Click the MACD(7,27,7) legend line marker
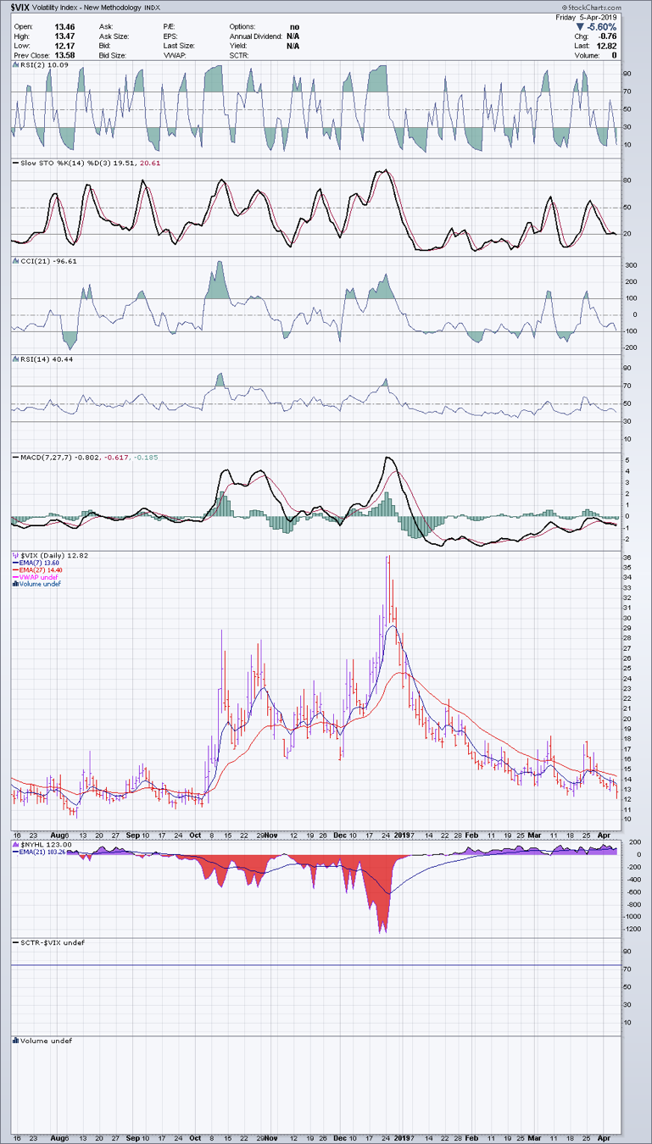Screen dimensions: 652x1144 click(14, 458)
